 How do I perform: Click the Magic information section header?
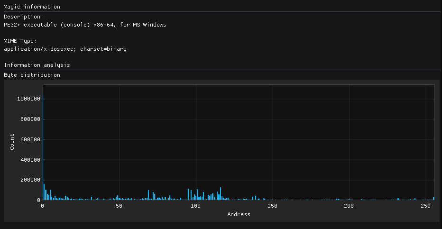tap(32, 7)
